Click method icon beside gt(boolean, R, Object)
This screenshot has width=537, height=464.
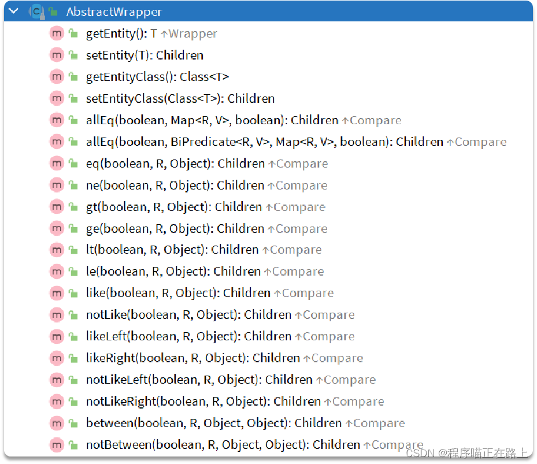click(x=57, y=207)
